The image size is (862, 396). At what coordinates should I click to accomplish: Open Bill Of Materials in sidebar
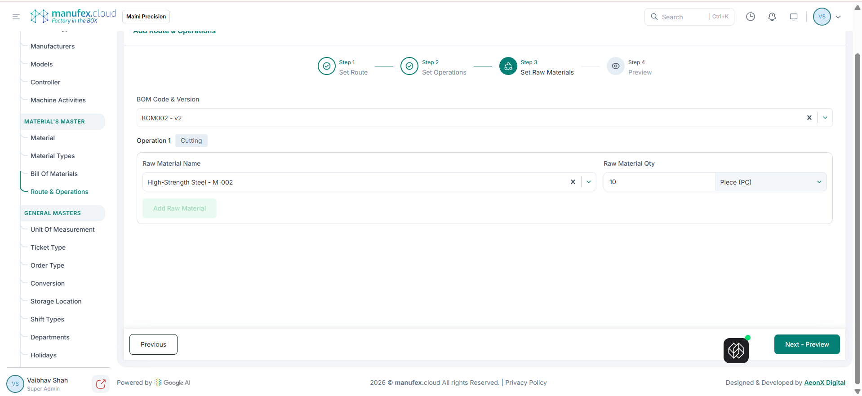[54, 174]
